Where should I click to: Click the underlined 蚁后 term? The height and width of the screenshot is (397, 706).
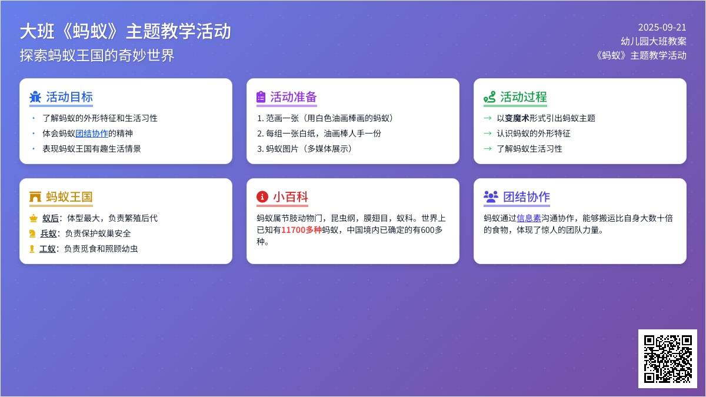coord(51,218)
